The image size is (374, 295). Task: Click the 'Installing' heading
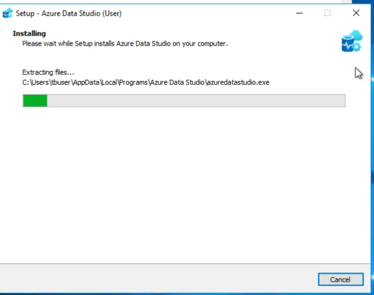coord(29,34)
